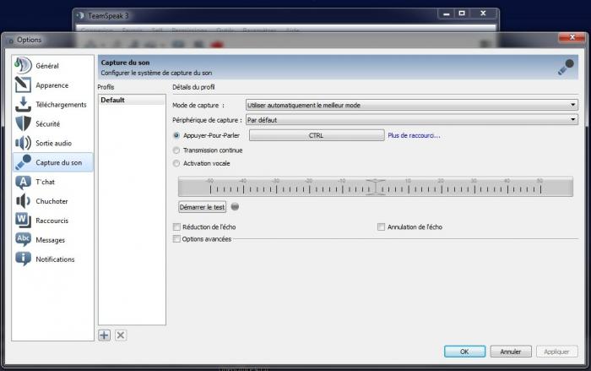Open the Sécurité section

[48, 123]
